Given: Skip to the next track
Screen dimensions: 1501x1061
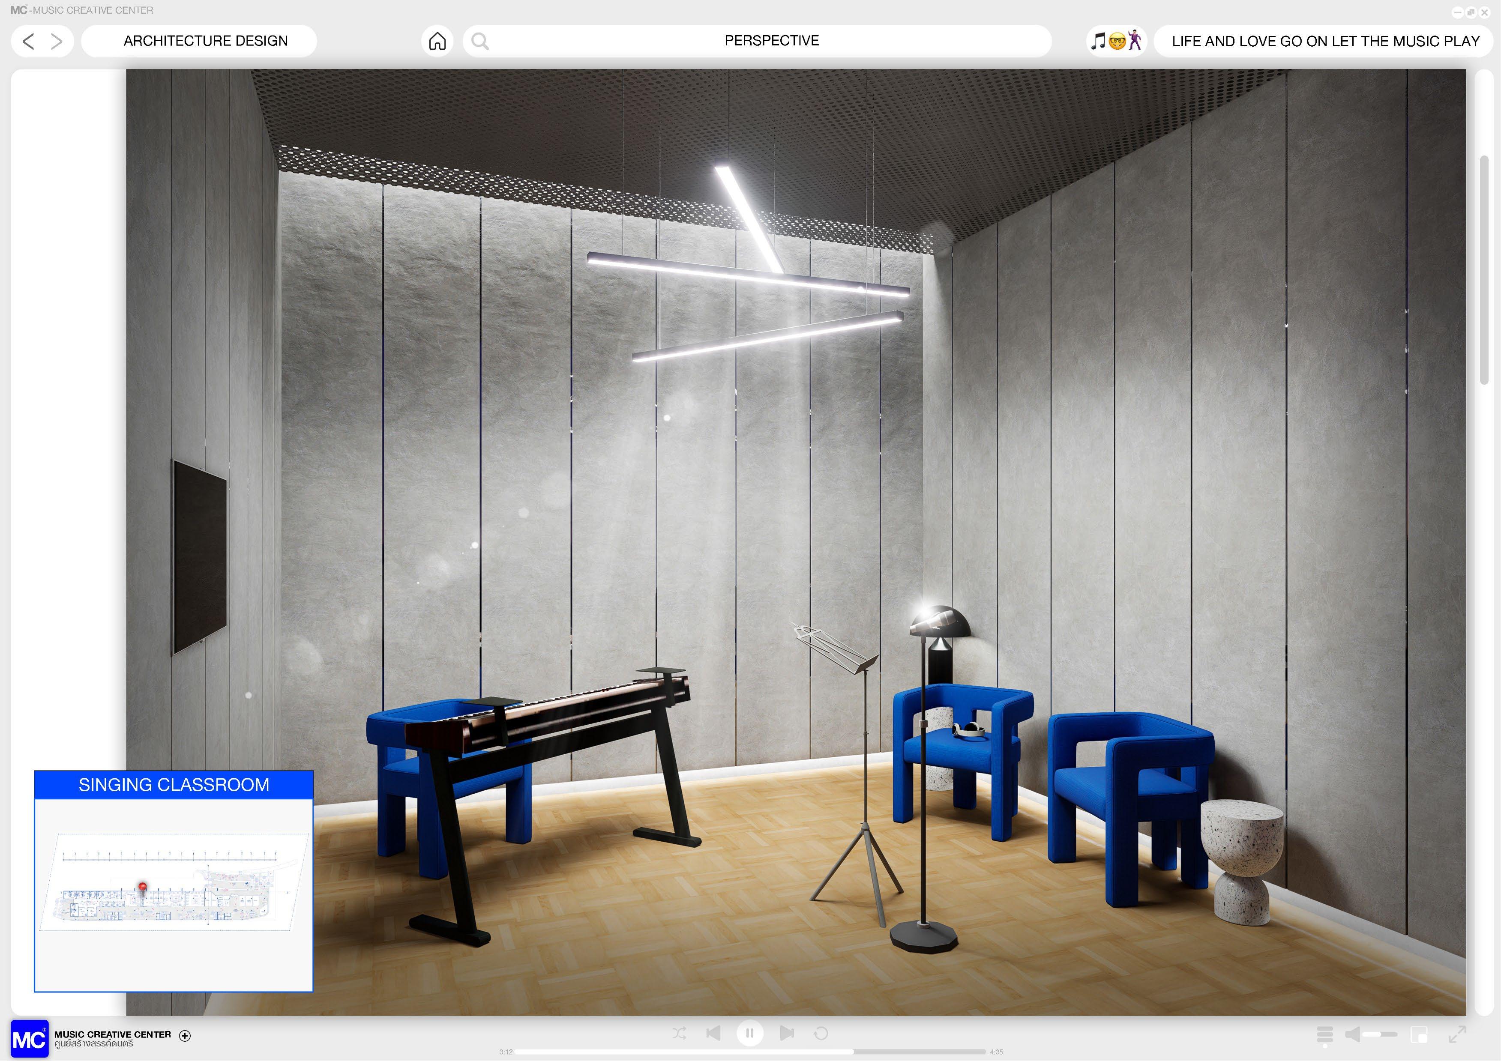Looking at the screenshot, I should [787, 1033].
